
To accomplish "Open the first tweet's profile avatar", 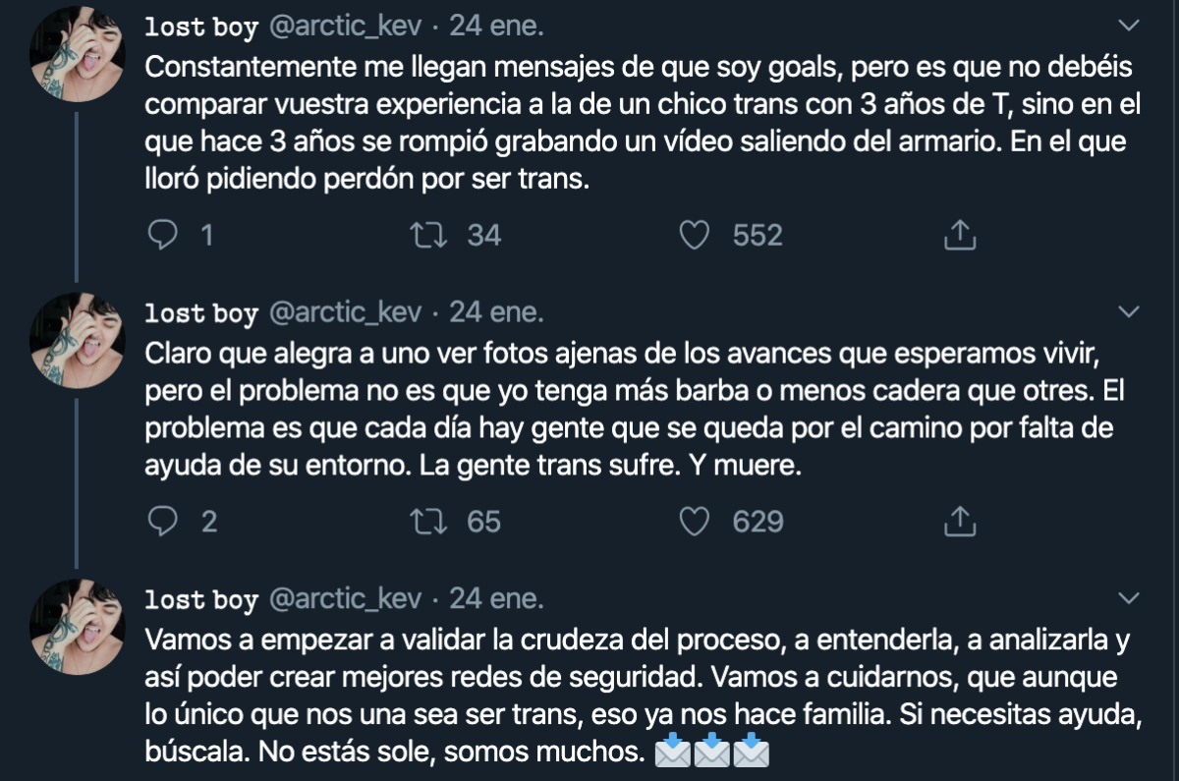I will click(79, 57).
